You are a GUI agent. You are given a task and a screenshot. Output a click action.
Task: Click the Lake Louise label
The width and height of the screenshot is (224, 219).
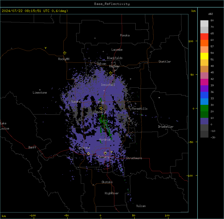coord(4,126)
